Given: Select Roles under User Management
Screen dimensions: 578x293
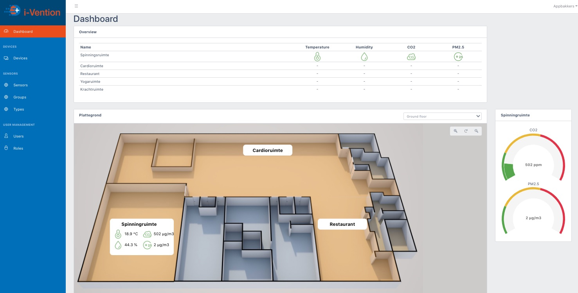Looking at the screenshot, I should (x=18, y=148).
